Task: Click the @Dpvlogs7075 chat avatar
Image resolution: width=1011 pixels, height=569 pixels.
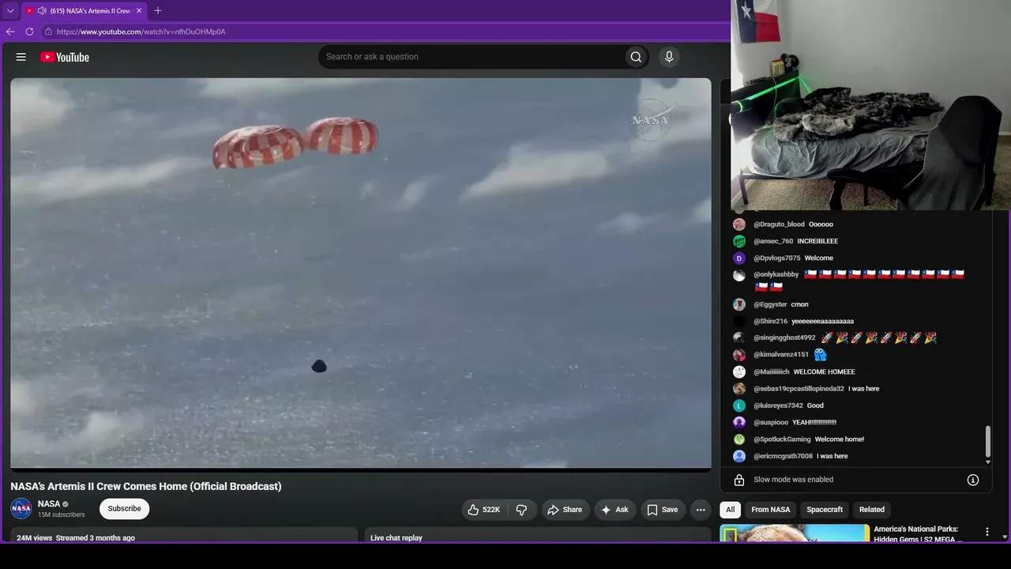Action: 739,258
